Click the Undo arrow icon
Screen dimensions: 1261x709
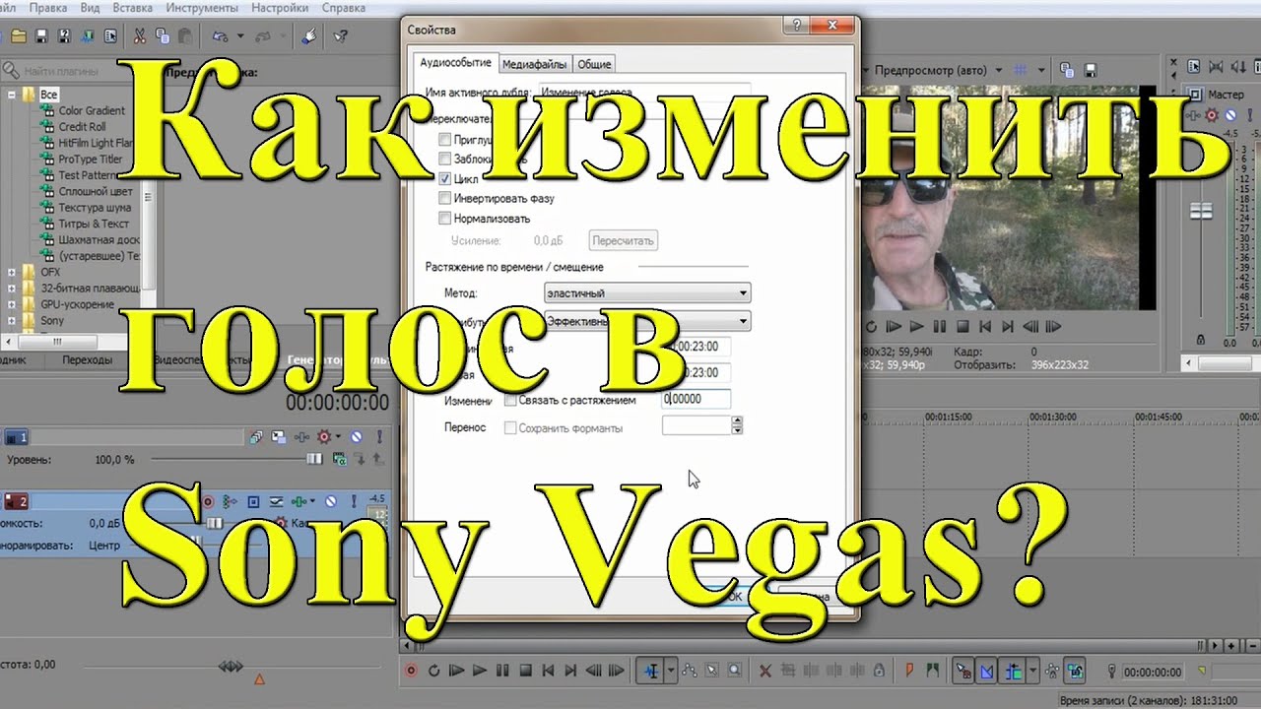point(220,36)
